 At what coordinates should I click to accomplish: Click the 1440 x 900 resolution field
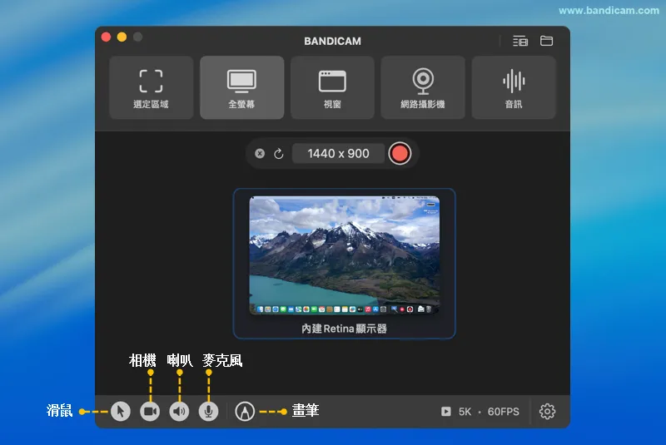pos(338,154)
